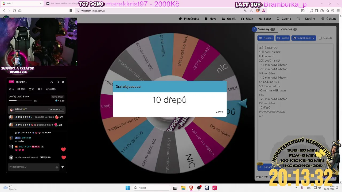Reload the wheelofnames page
Image resolution: width=342 pixels, height=192 pixels.
14,11
